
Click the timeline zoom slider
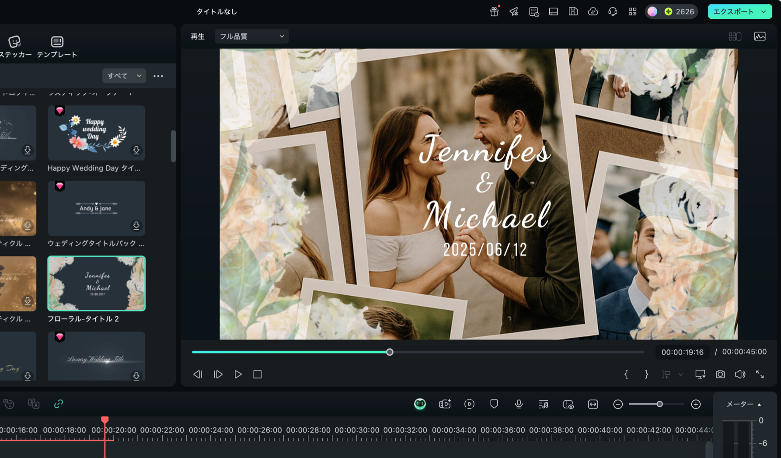coord(657,404)
